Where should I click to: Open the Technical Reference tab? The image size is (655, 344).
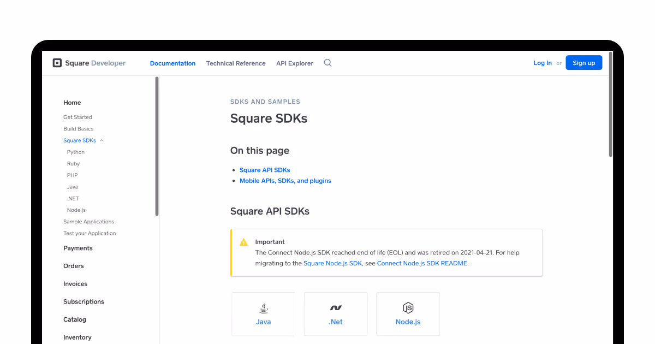tap(236, 63)
